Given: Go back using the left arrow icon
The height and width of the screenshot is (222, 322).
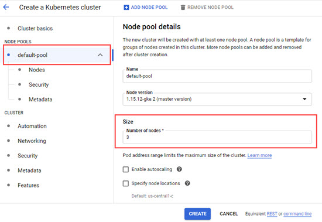Looking at the screenshot, I should [x=6, y=7].
